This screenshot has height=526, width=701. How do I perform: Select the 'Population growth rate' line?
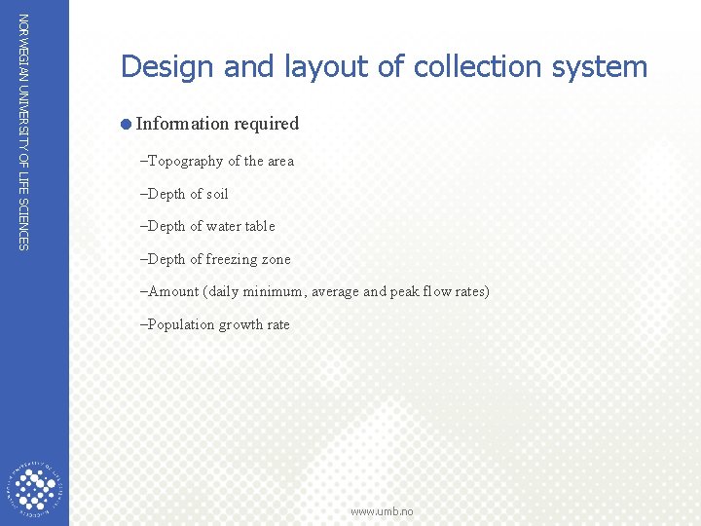(x=215, y=324)
